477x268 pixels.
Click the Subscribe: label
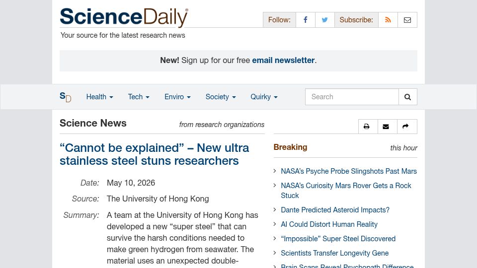[x=356, y=20]
